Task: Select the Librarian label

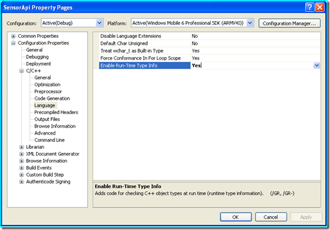Action: coord(35,147)
